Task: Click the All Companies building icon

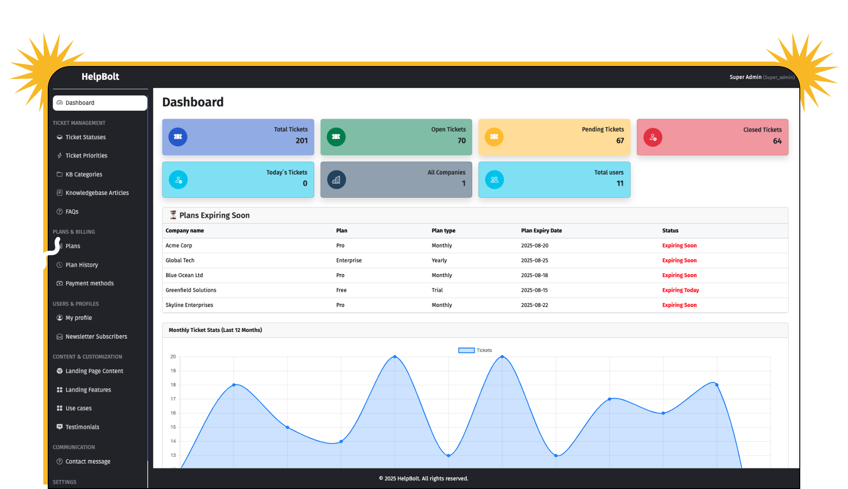Action: pyautogui.click(x=336, y=180)
